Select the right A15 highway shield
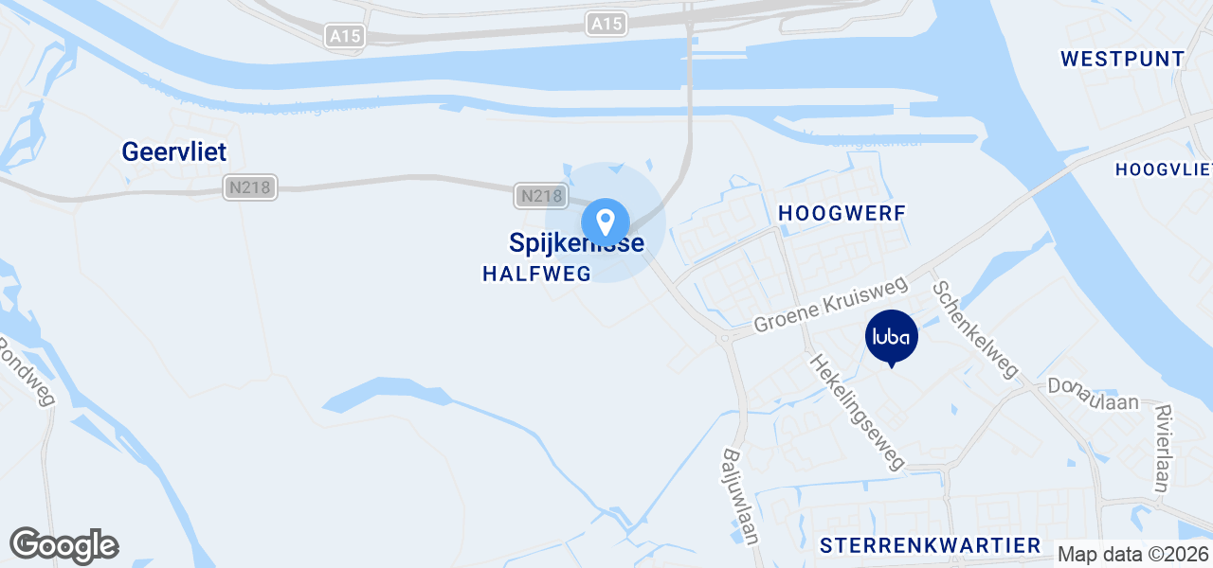The image size is (1213, 568). point(606,24)
